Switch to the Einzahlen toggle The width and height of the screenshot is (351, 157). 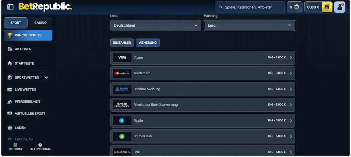[x=122, y=43]
